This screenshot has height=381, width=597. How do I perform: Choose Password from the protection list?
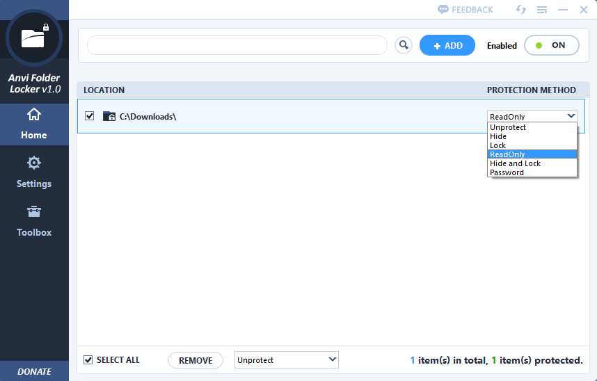click(532, 172)
